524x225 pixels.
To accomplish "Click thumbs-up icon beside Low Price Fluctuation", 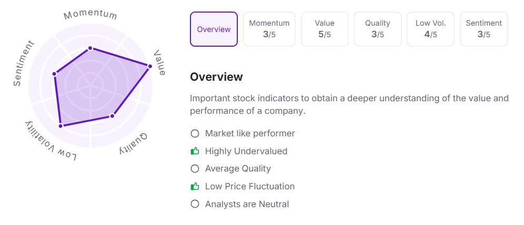I will click(x=195, y=186).
